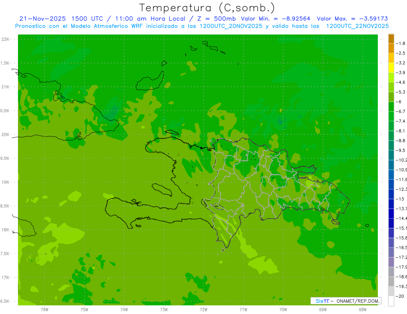Click the -8.8 colorbar value
Image resolution: width=407 pixels, height=314 pixels.
401,141
